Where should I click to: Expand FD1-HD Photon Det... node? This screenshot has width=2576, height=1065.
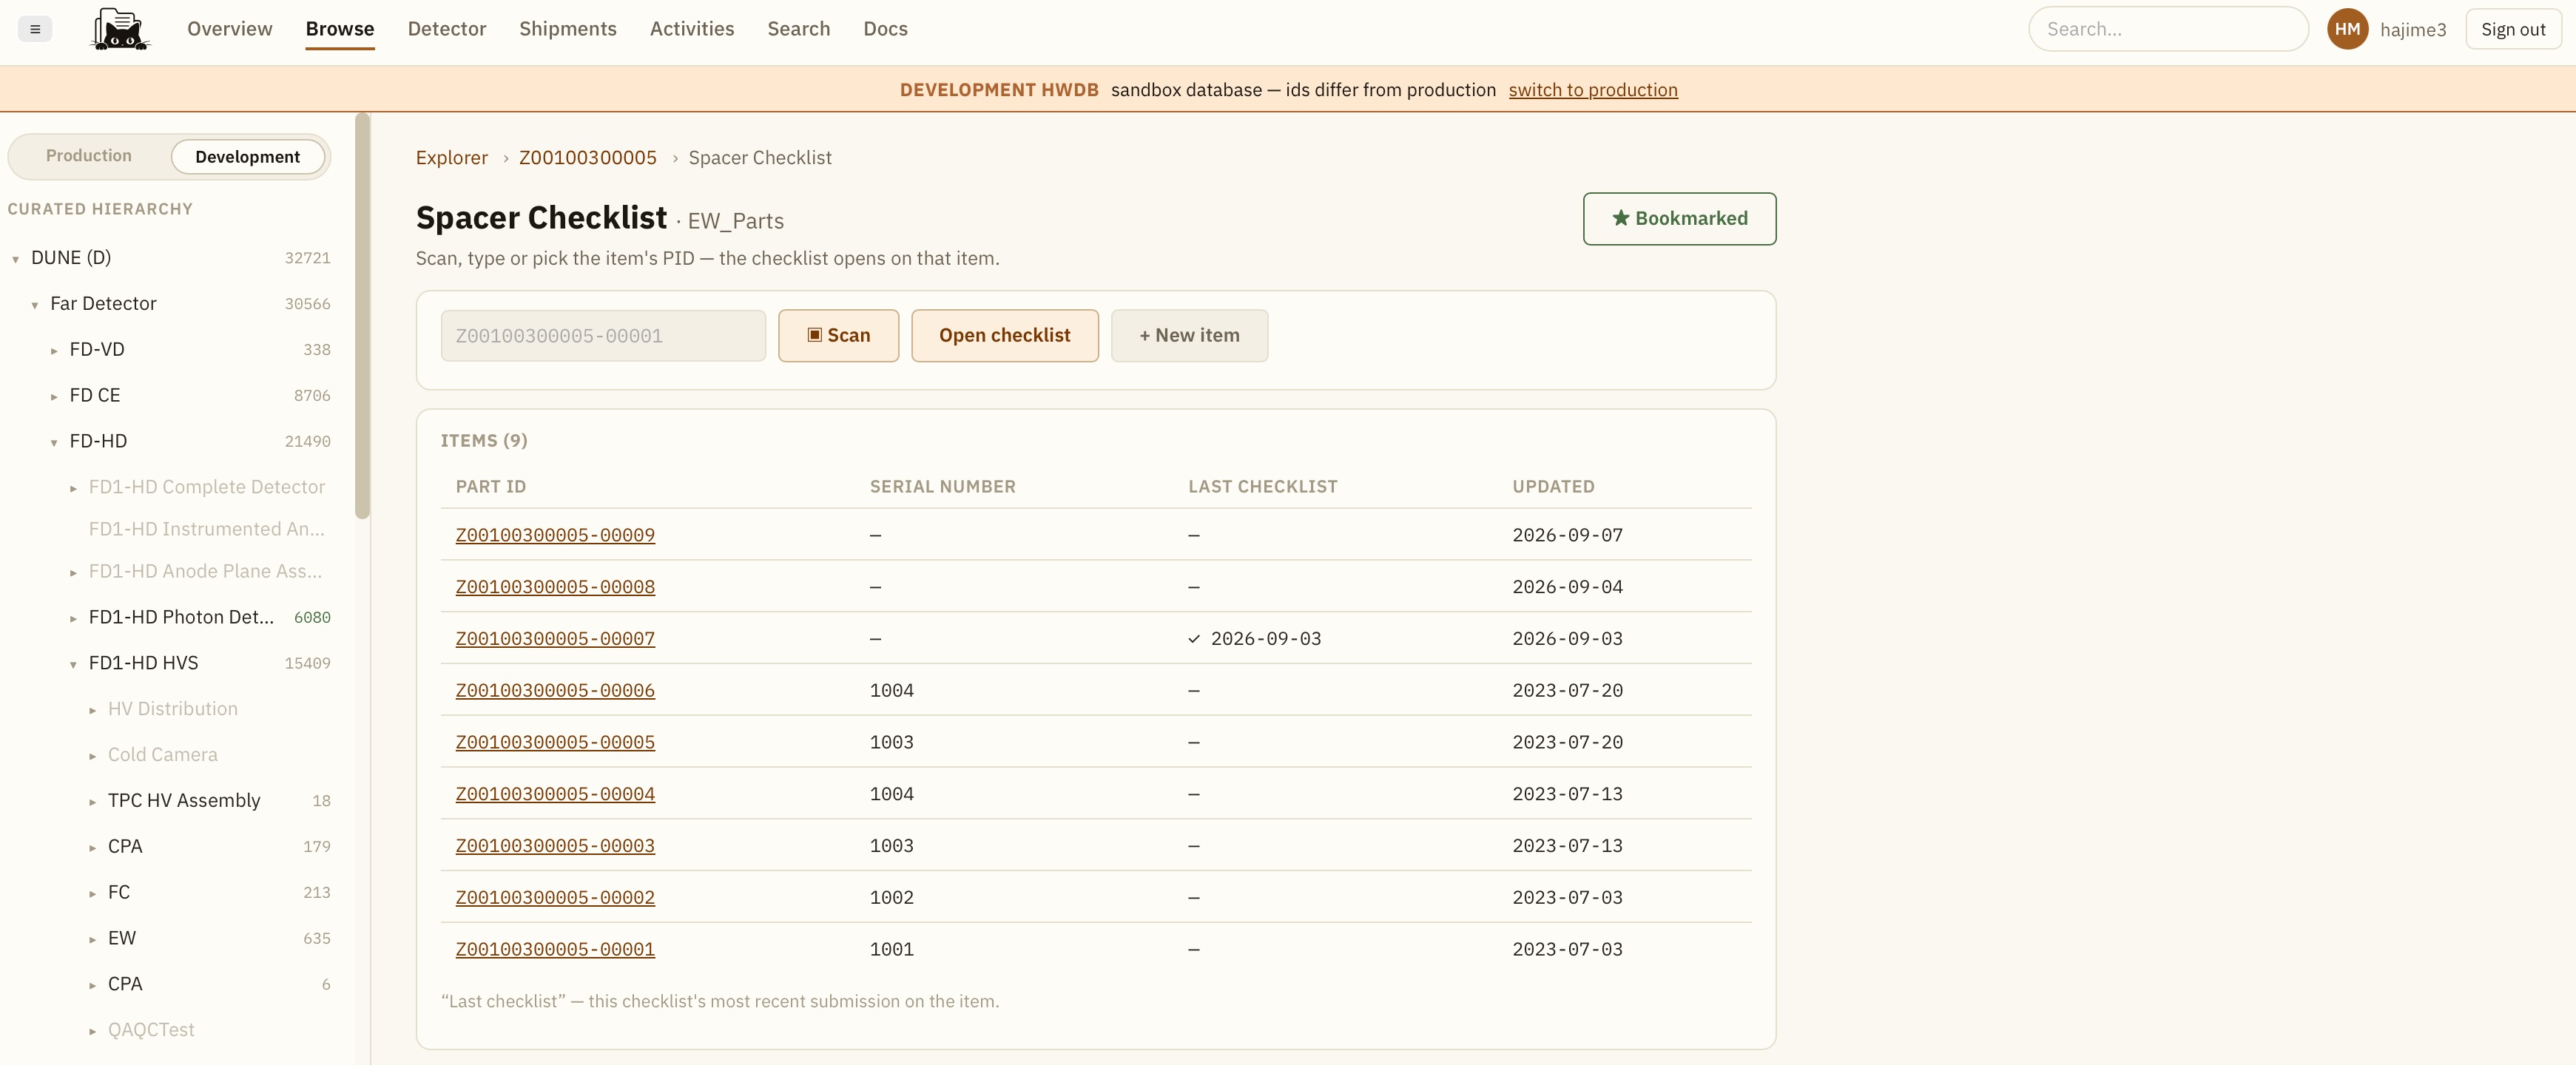pos(73,619)
